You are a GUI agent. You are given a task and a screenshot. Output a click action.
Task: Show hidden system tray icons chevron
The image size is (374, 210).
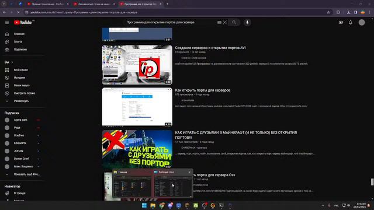click(x=323, y=205)
